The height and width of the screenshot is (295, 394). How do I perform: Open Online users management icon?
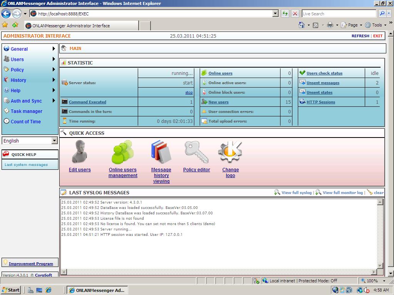pyautogui.click(x=123, y=152)
